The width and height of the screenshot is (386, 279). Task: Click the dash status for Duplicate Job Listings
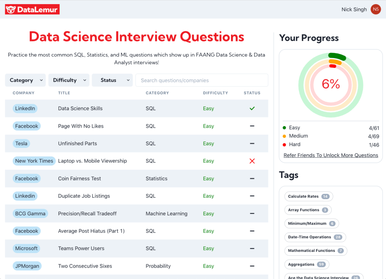click(252, 196)
